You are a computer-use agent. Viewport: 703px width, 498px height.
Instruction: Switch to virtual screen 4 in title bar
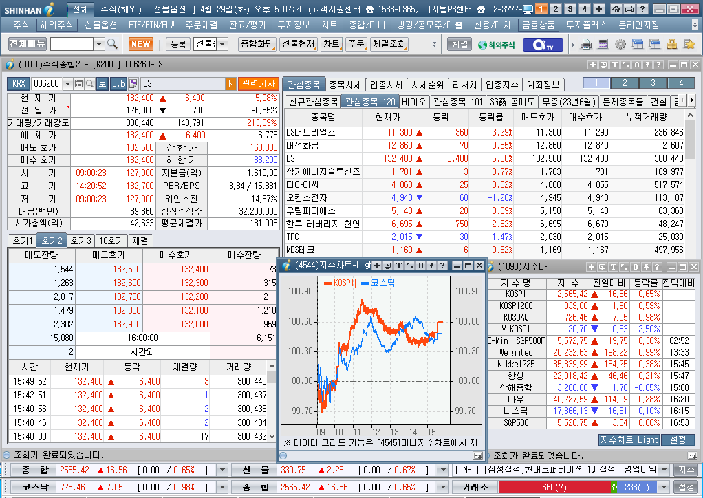coord(584,9)
